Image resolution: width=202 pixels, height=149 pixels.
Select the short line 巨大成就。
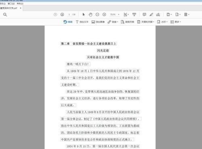[x=68, y=105]
